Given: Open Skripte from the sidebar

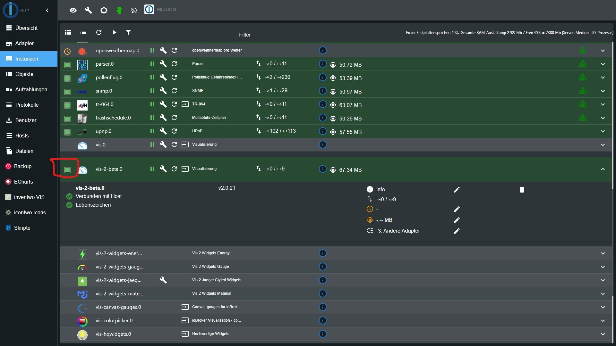Looking at the screenshot, I should [29, 228].
